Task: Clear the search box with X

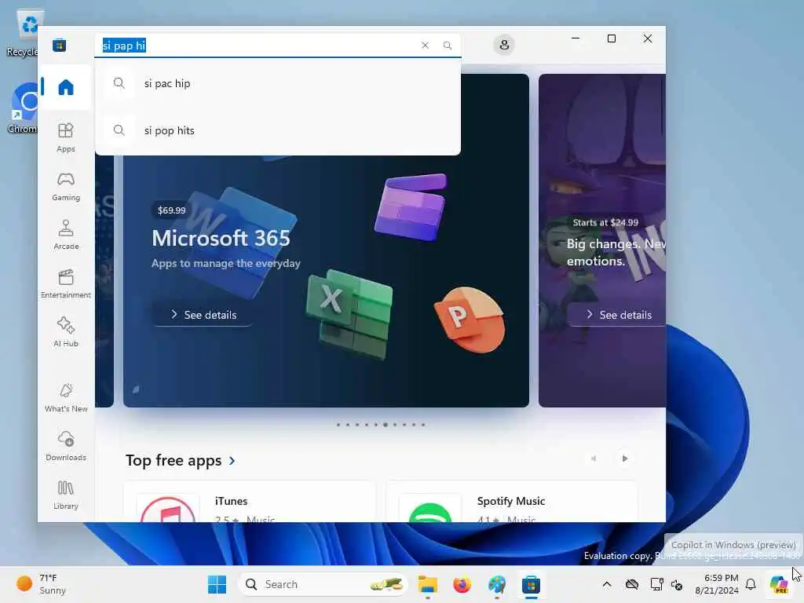Action: pos(425,45)
